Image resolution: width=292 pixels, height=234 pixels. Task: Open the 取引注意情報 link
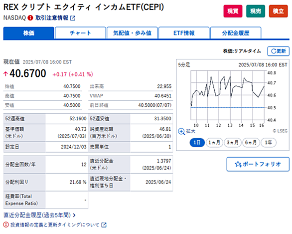(52, 18)
